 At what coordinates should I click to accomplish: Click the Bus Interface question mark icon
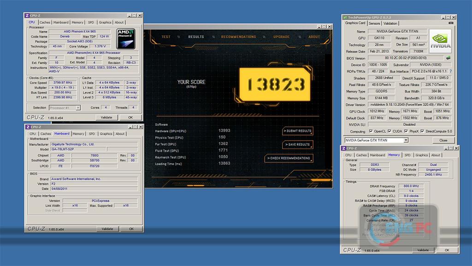coord(451,71)
